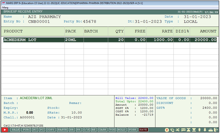The width and height of the screenshot is (220, 133).
Task: Click the SAVE button
Action: pos(143,130)
